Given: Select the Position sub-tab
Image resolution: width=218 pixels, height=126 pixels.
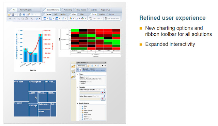Looking at the screenshot, I should 102,14.
